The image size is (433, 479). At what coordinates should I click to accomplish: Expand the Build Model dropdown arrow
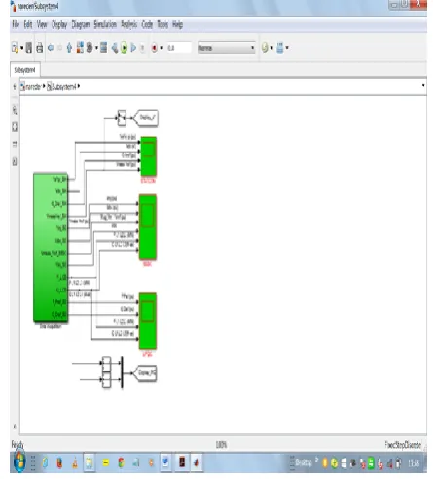click(x=287, y=48)
